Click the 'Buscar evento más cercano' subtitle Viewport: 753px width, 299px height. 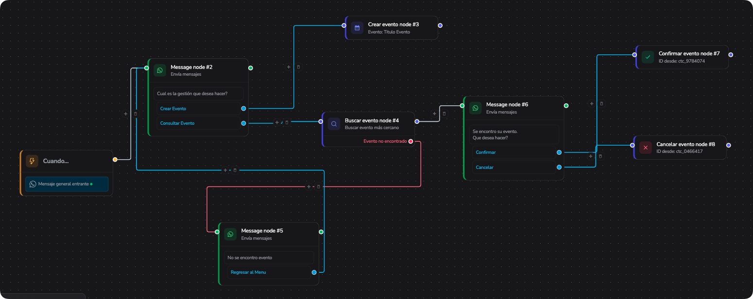click(372, 128)
